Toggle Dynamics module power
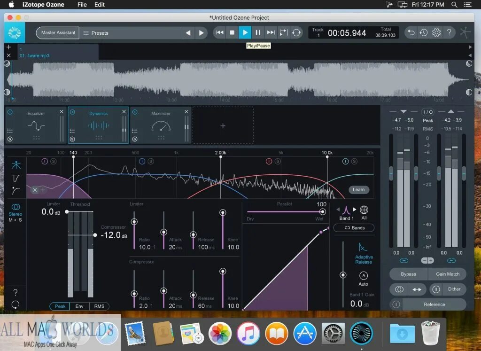Screen dimensions: 481x351 pyautogui.click(x=72, y=112)
